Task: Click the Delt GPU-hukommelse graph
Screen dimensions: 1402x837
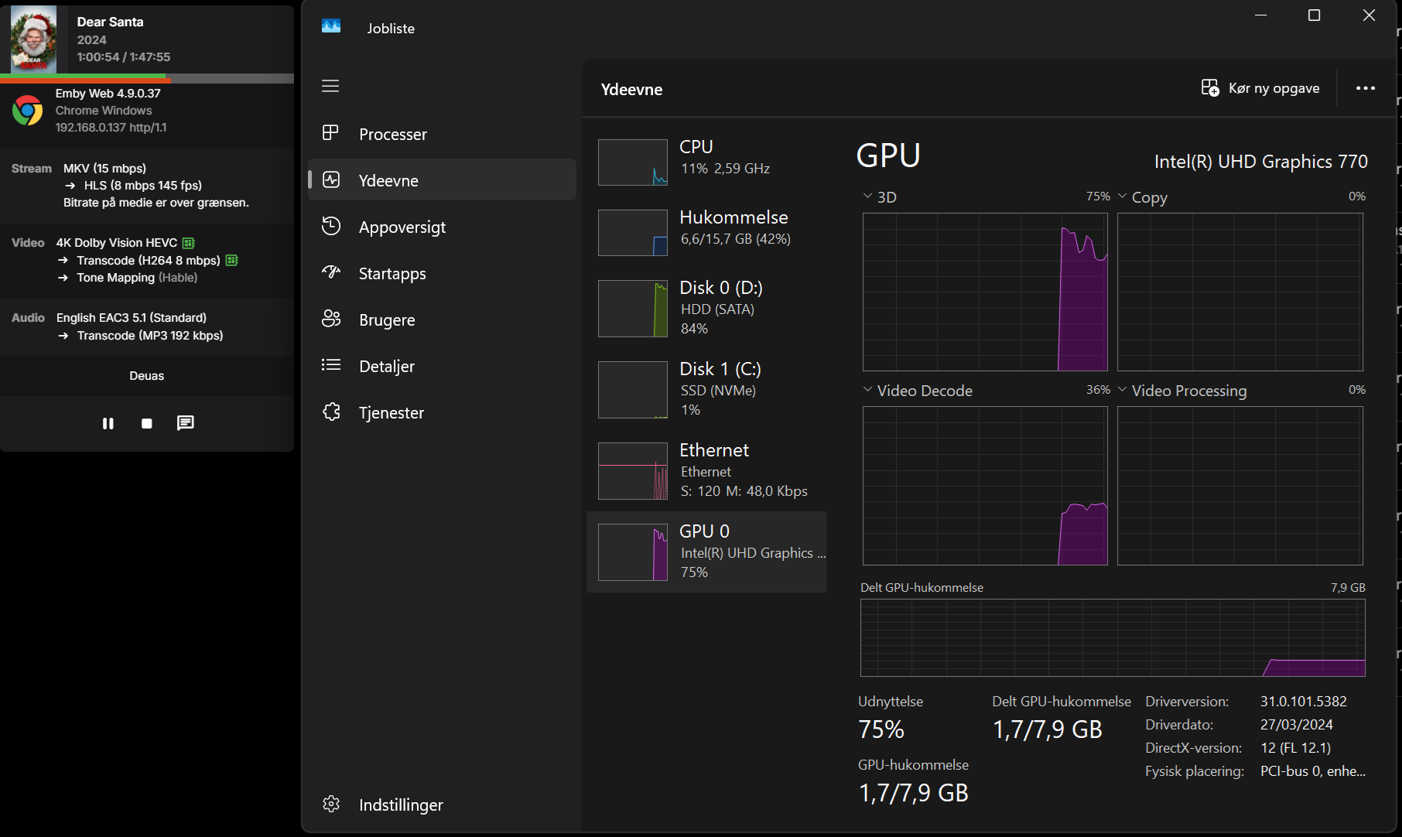Action: click(1113, 638)
